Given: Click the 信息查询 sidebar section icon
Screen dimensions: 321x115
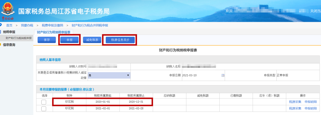Looking at the screenshot, I should (1, 45).
